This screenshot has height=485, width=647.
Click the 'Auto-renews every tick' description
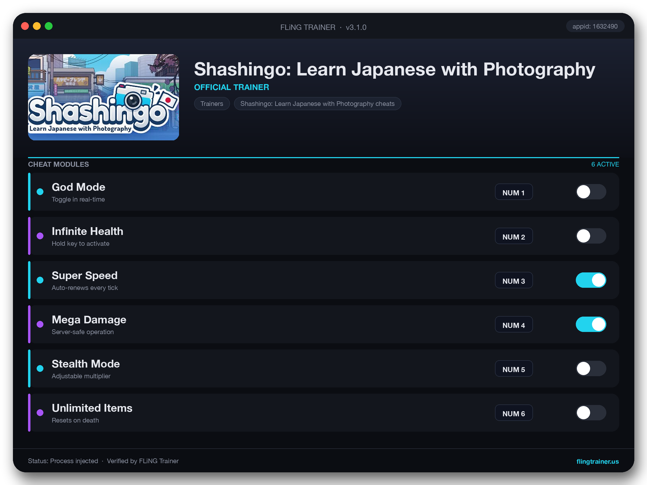click(85, 288)
